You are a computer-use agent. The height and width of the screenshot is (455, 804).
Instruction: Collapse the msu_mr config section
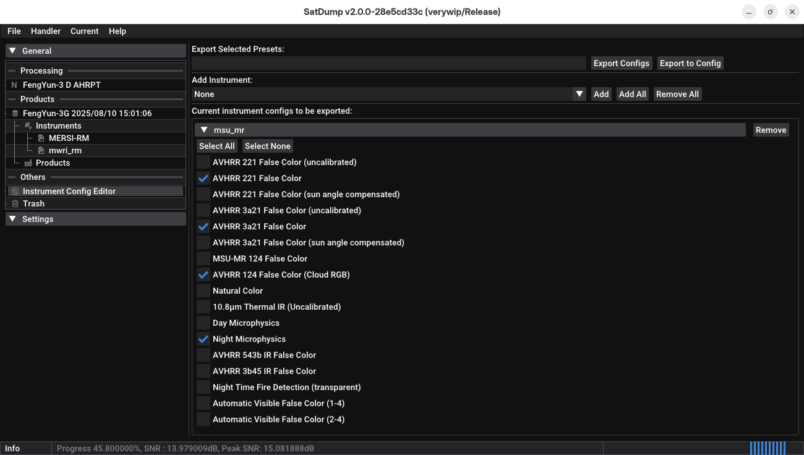[204, 130]
